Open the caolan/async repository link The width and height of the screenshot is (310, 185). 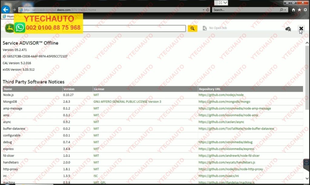pyautogui.click(x=221, y=122)
